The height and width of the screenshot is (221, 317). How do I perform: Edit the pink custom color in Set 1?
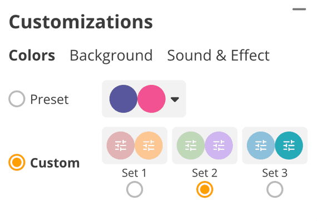(121, 145)
